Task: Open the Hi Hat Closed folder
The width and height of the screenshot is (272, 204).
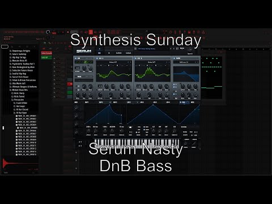Action: [x=20, y=109]
